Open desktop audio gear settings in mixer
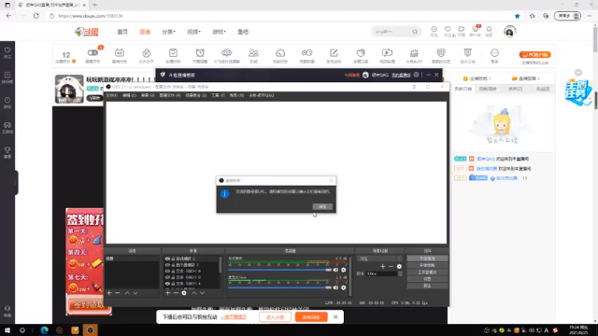598x336 pixels. pos(344,270)
